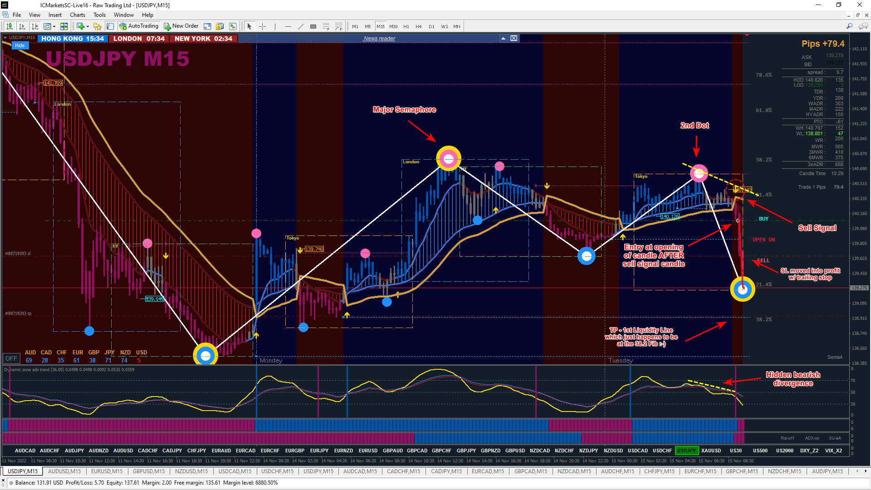Select the Crosshair tool in toolbar
This screenshot has width=871, height=490.
(262, 26)
